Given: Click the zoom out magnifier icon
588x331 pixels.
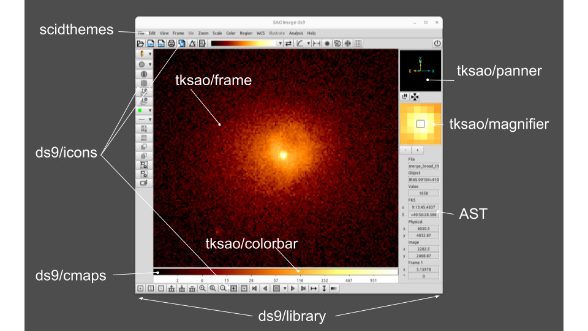Looking at the screenshot, I should tap(223, 289).
